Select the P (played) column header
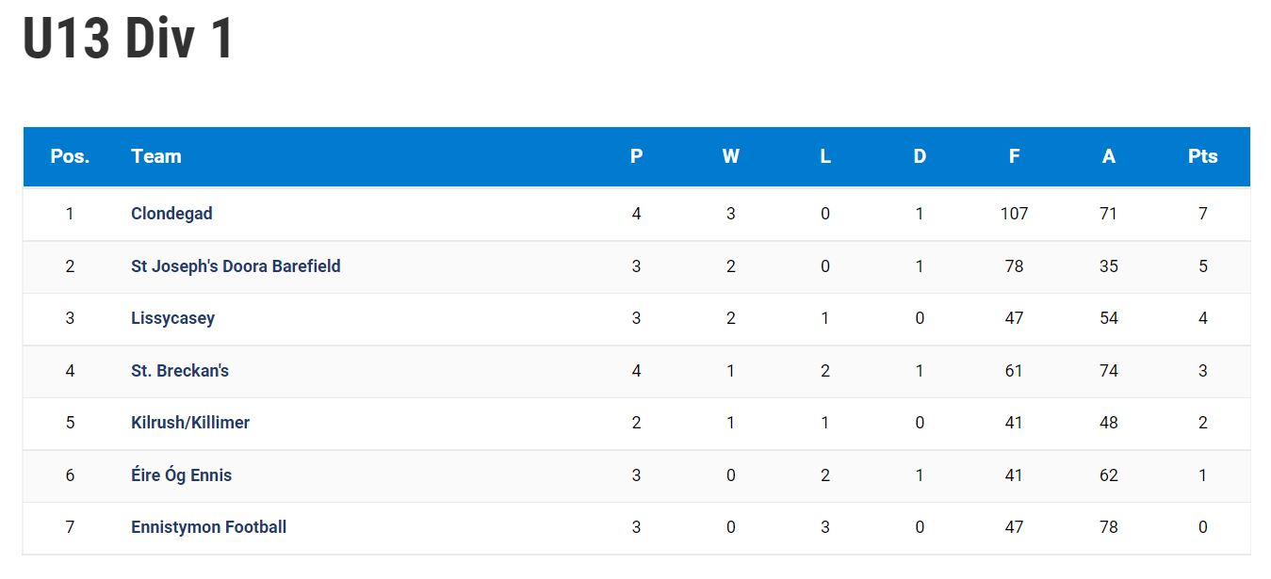The width and height of the screenshot is (1271, 579). [637, 156]
